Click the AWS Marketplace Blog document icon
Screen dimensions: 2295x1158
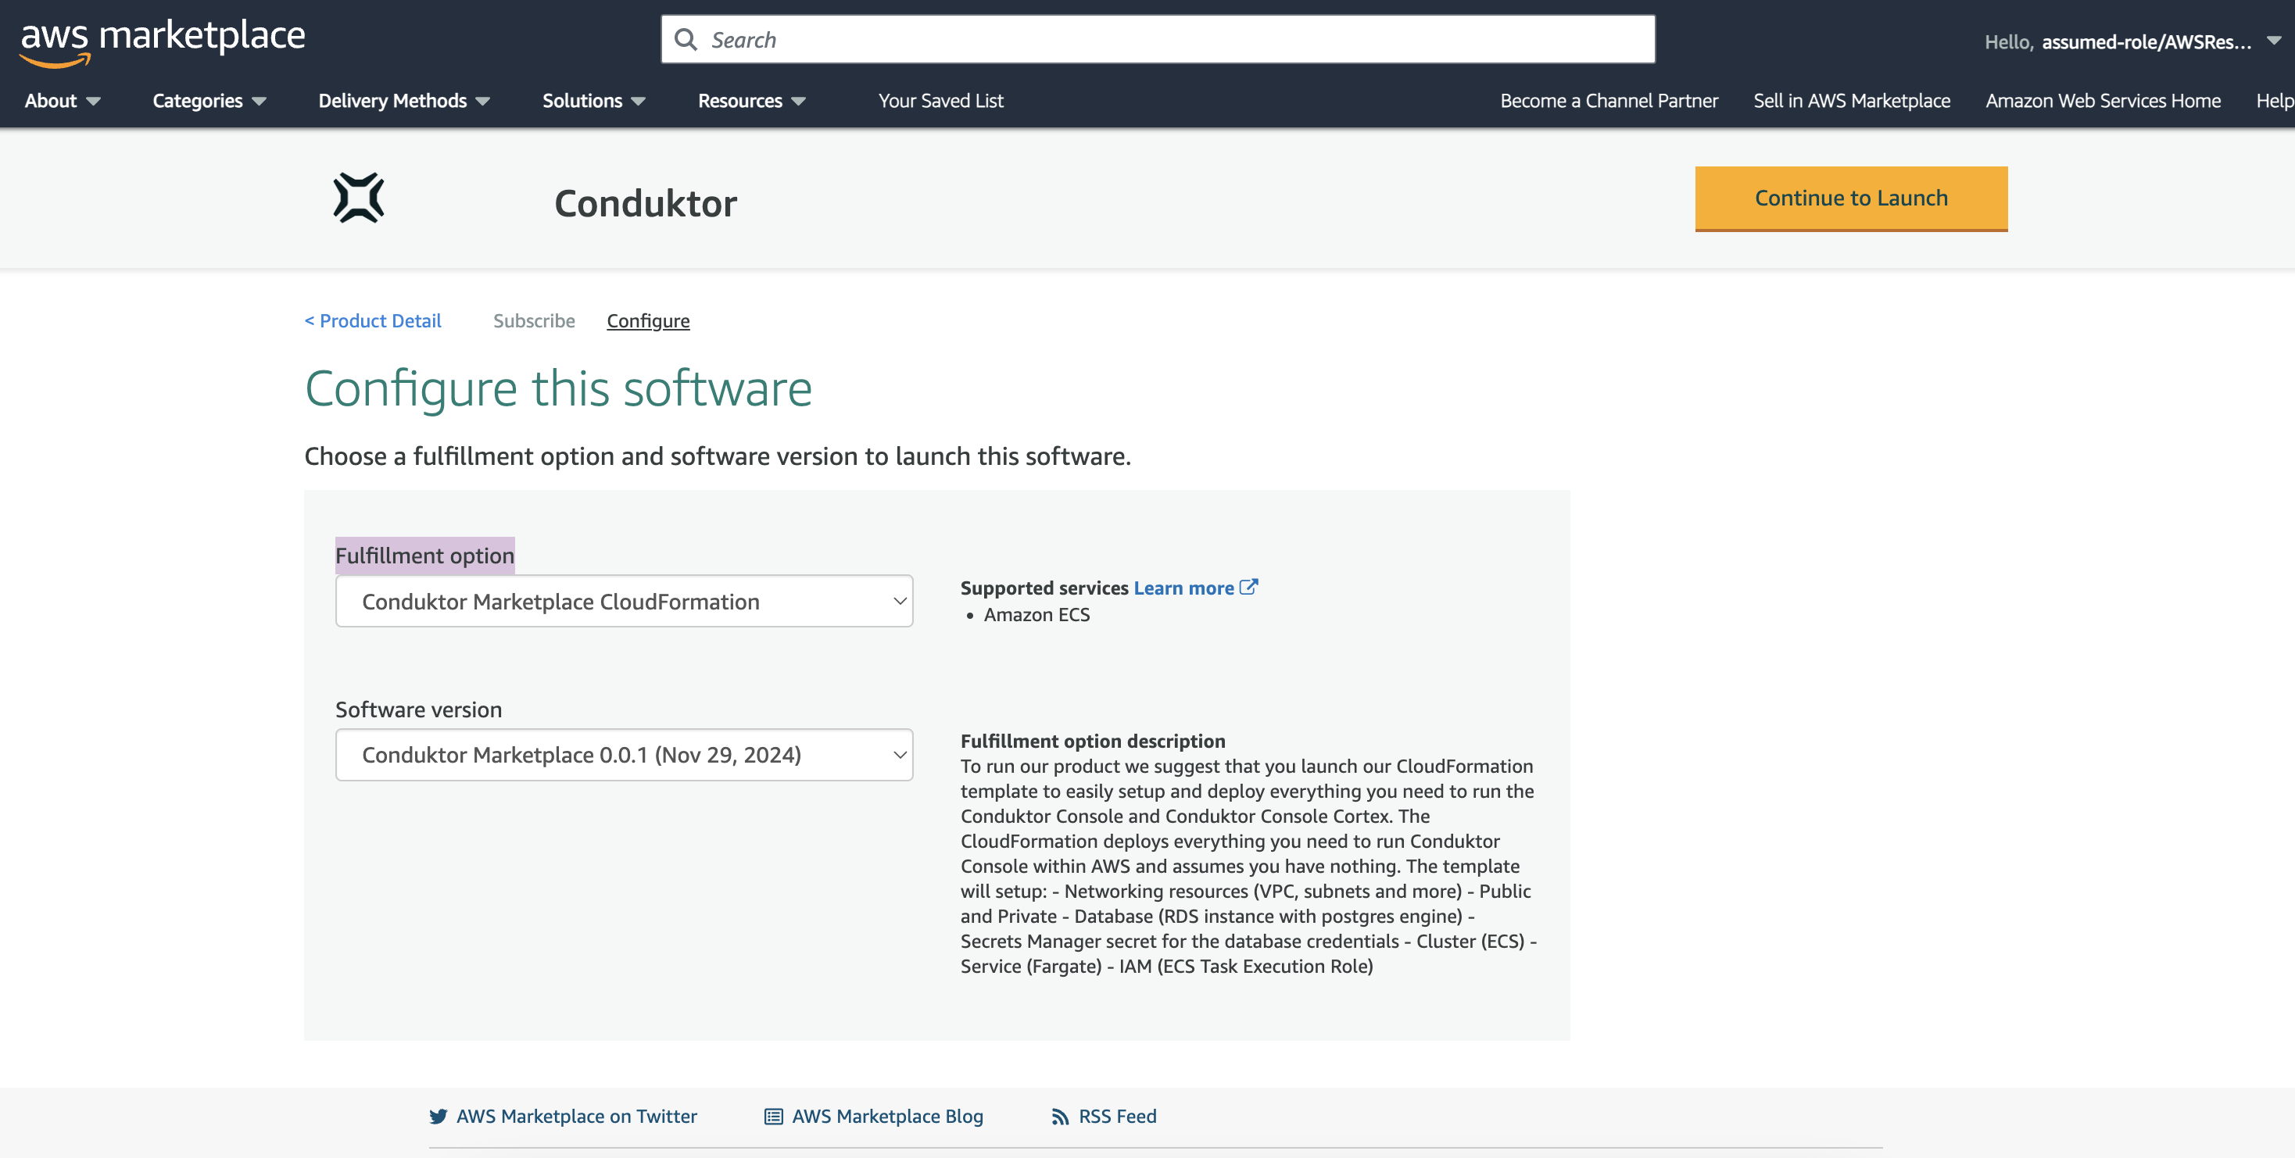pos(770,1115)
